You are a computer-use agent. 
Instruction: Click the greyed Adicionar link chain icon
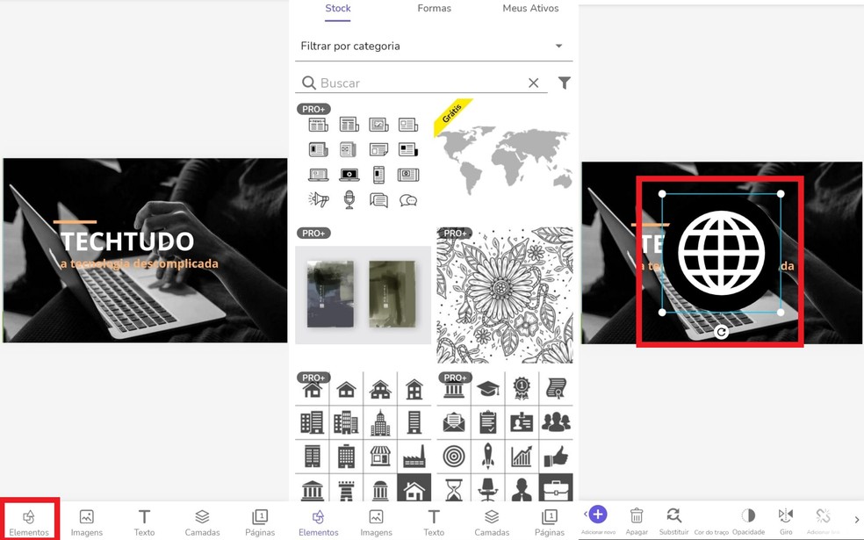(x=824, y=515)
